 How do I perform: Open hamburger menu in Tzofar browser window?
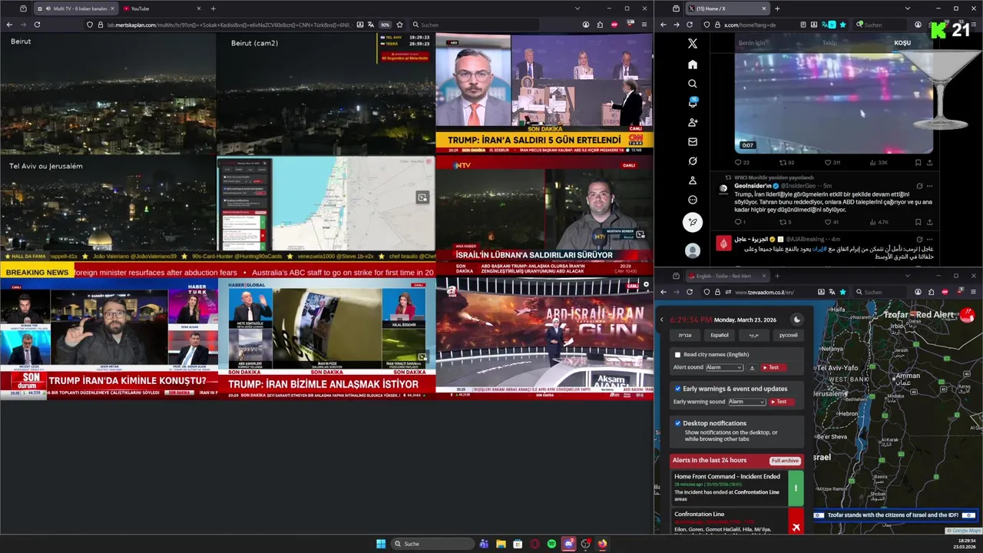pos(974,292)
